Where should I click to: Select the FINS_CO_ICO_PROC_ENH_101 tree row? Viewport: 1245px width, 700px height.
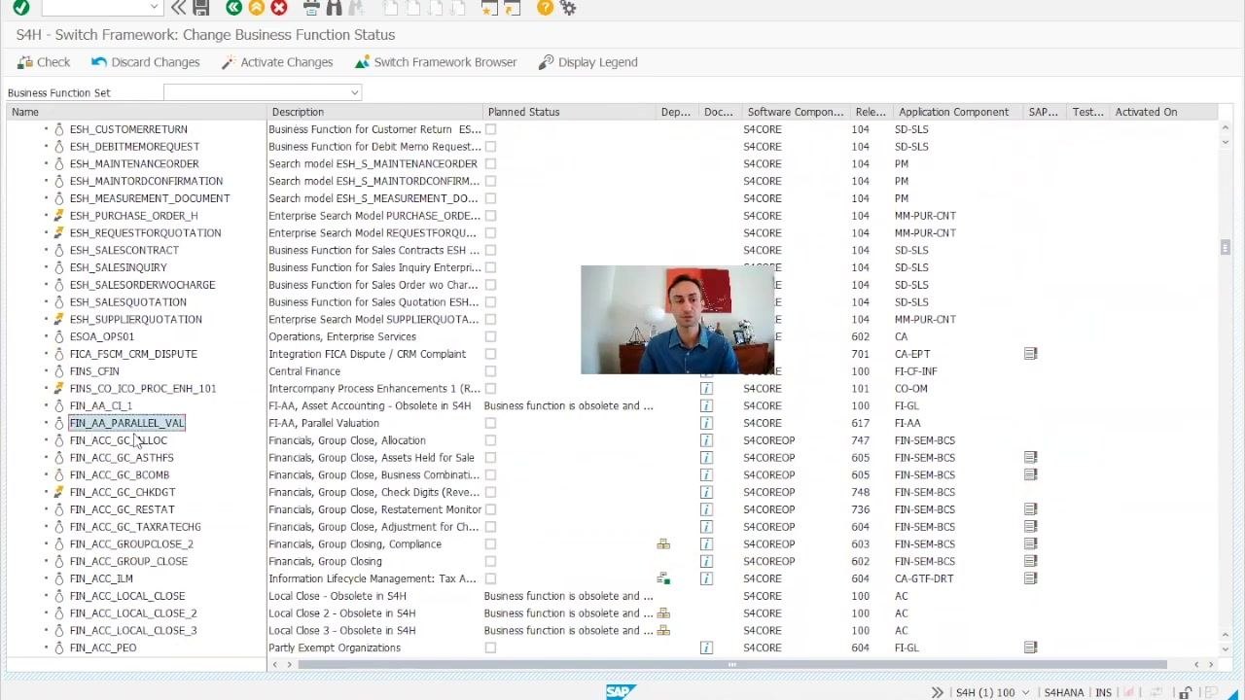[143, 389]
